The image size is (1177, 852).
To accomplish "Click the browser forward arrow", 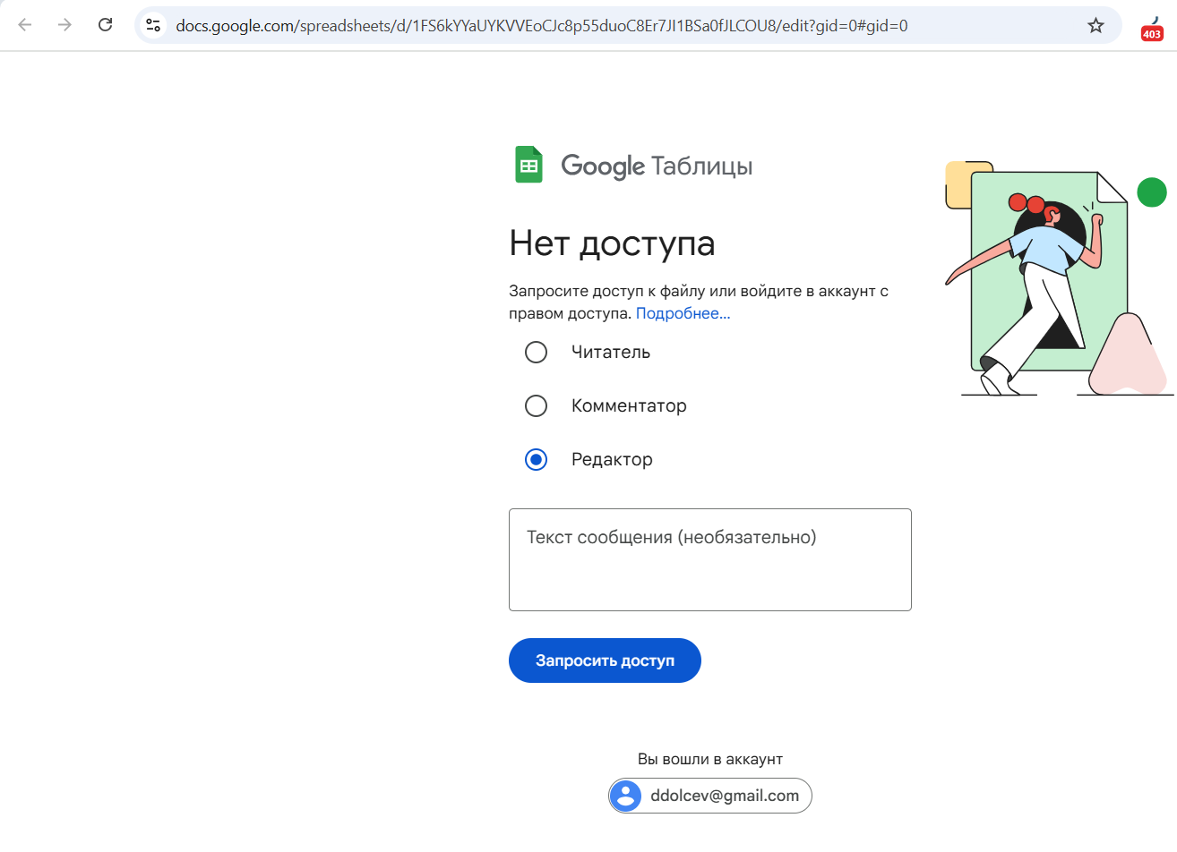I will click(64, 25).
